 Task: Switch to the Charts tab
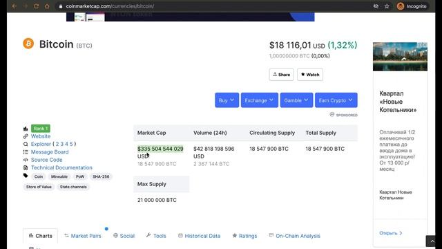[x=40, y=236]
